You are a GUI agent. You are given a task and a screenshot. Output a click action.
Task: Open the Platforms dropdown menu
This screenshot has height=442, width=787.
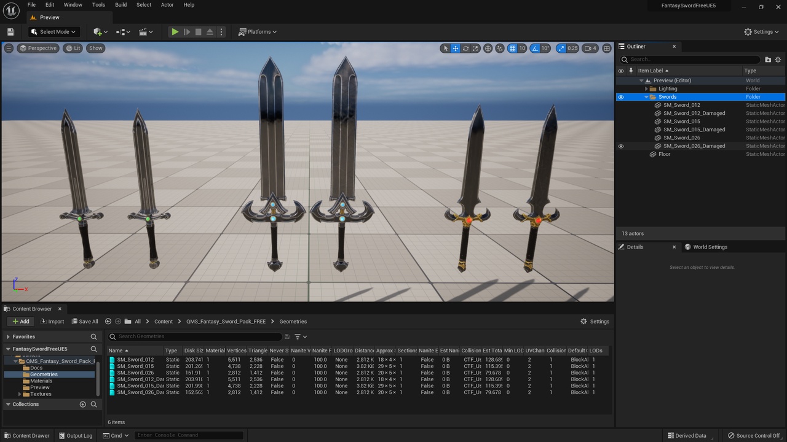[x=258, y=32]
